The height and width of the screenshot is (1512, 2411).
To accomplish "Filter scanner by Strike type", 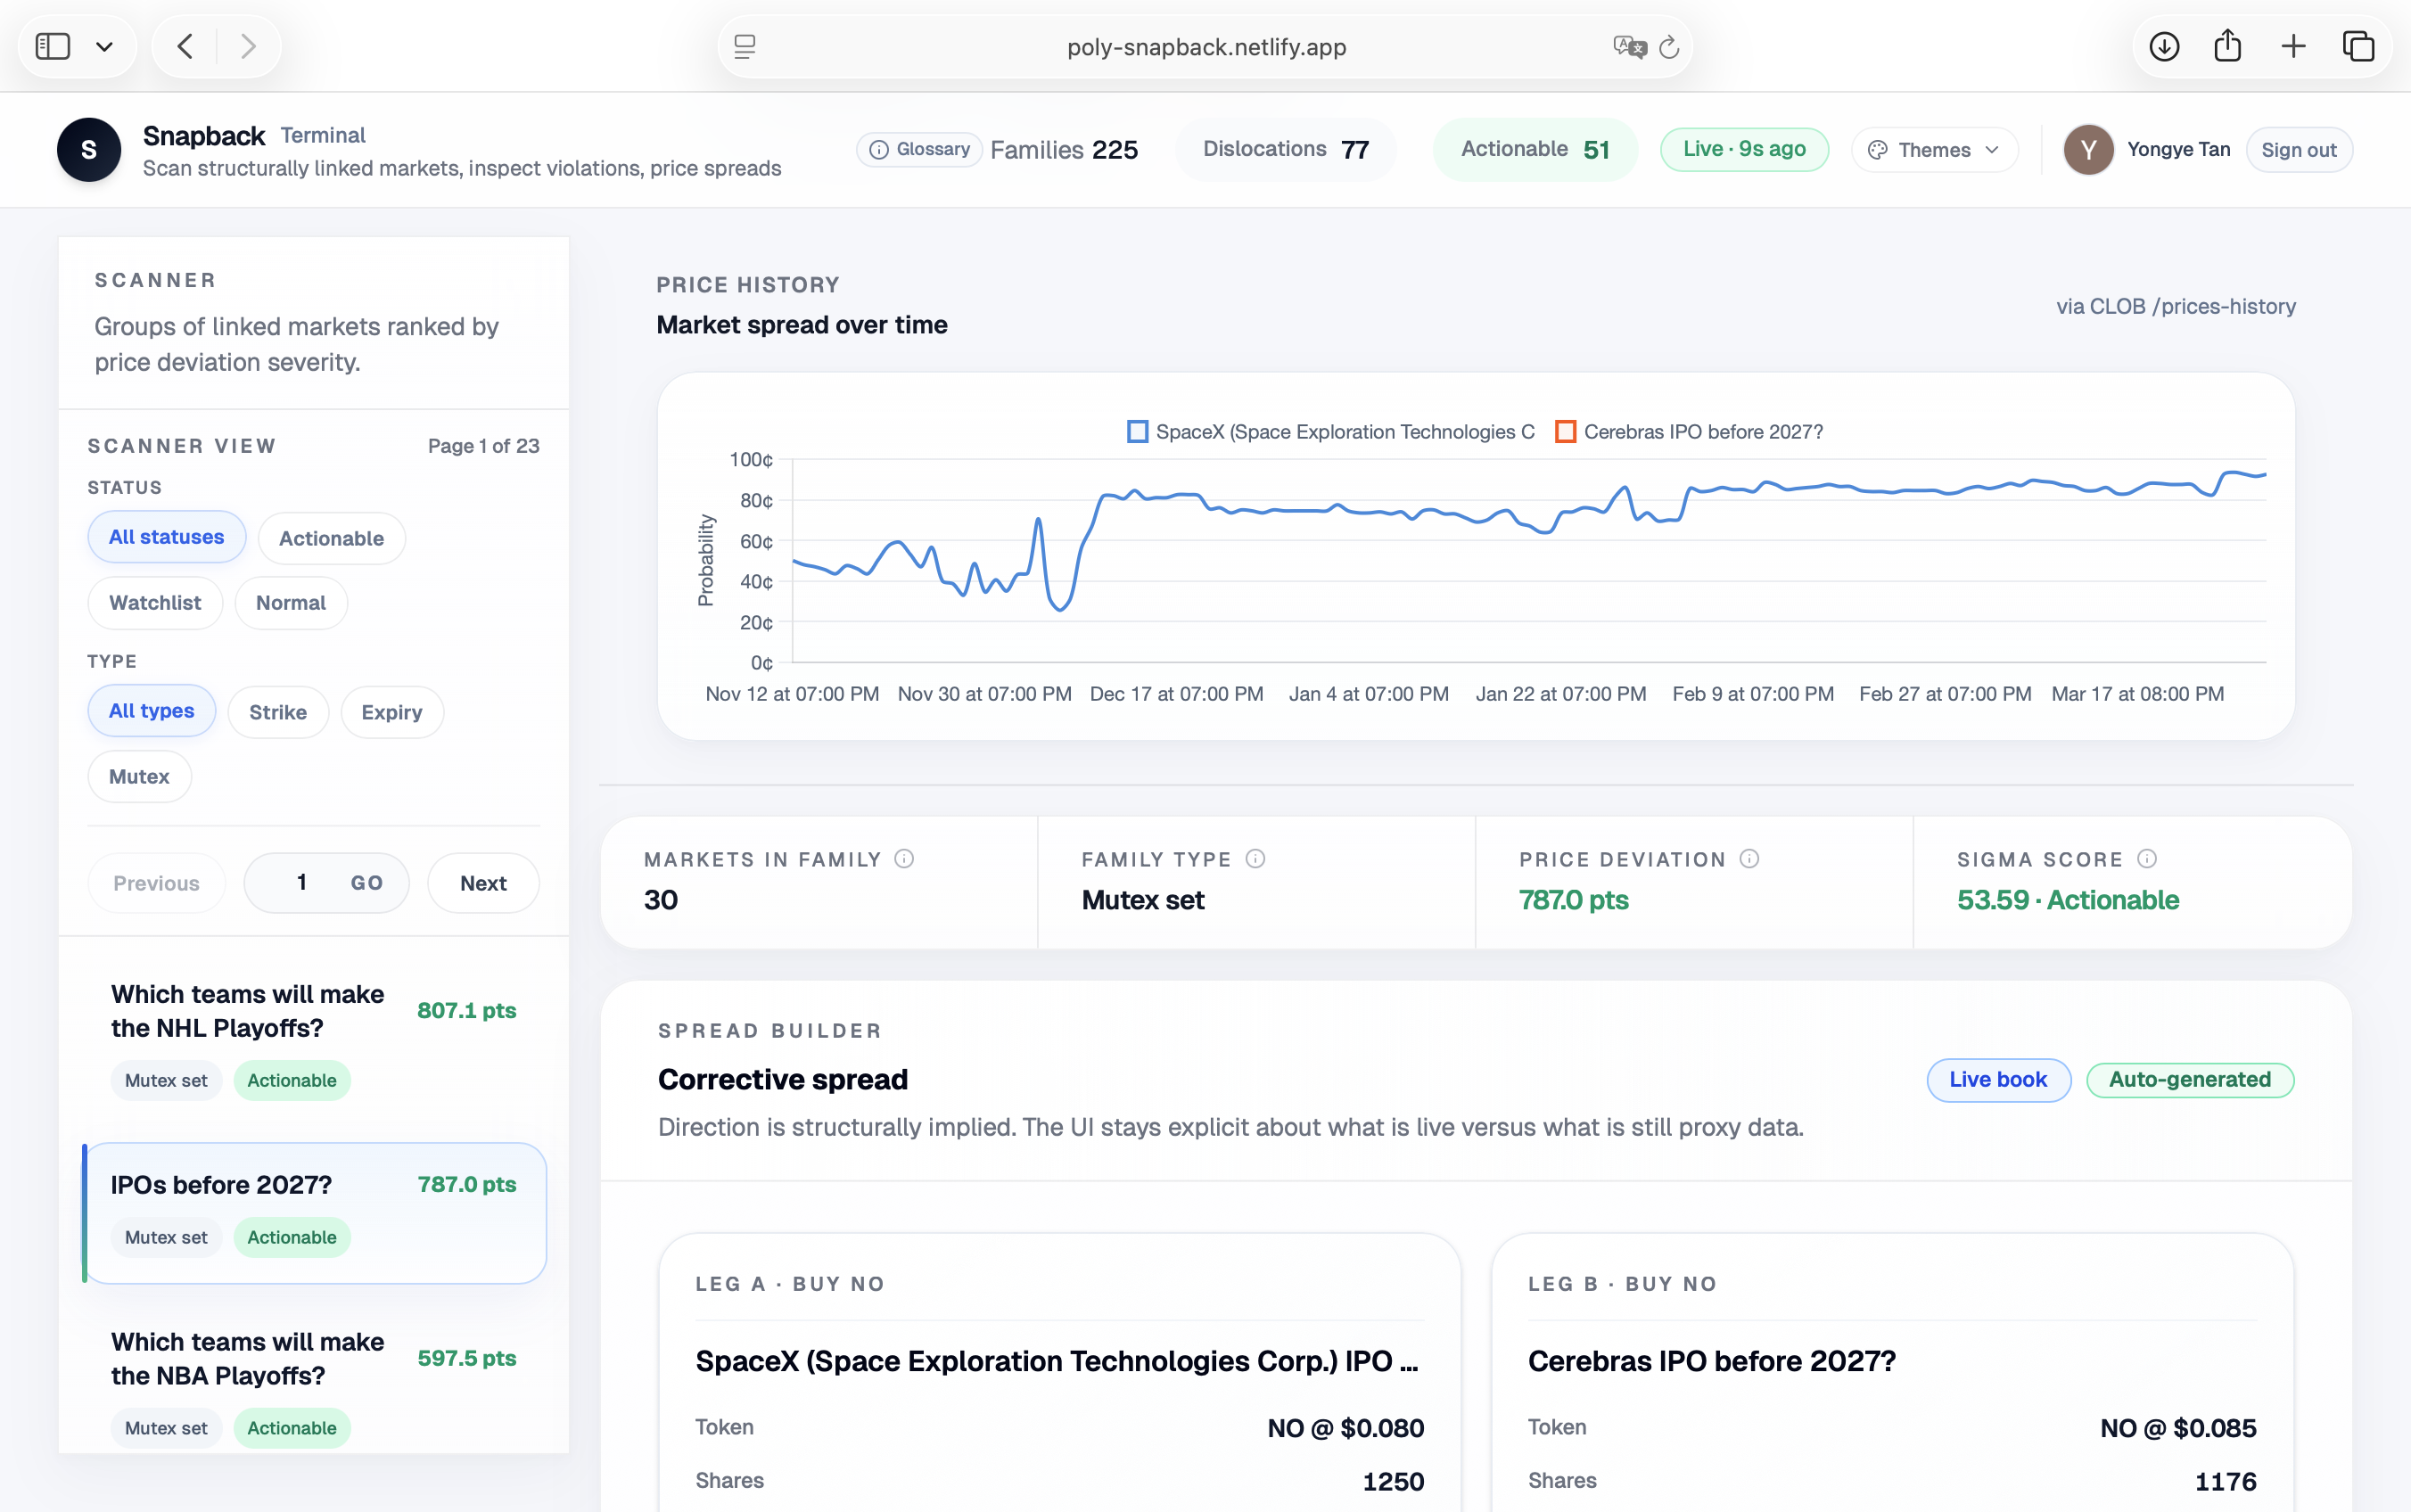I will coord(278,712).
